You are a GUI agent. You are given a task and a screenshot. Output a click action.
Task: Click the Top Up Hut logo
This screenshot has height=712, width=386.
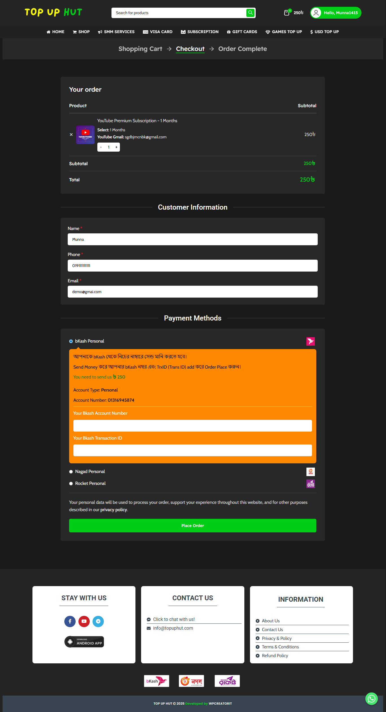point(53,12)
